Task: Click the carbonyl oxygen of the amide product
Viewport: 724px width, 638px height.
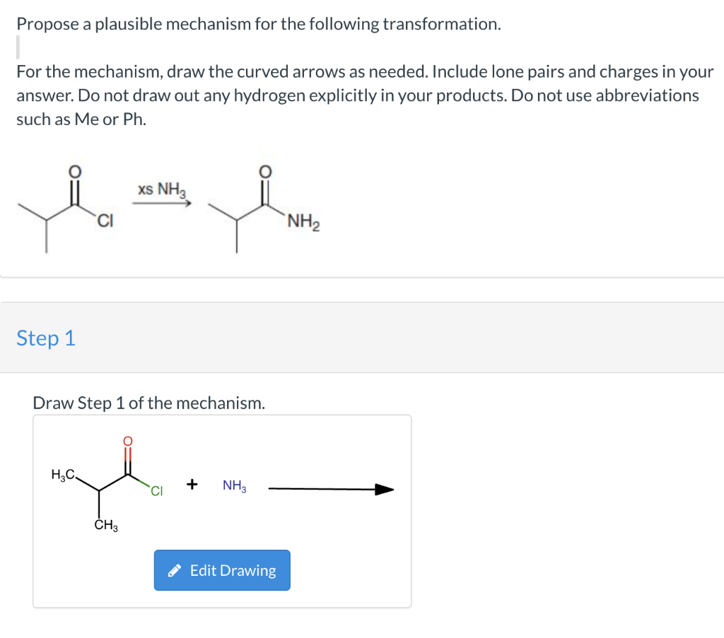Action: pos(264,172)
